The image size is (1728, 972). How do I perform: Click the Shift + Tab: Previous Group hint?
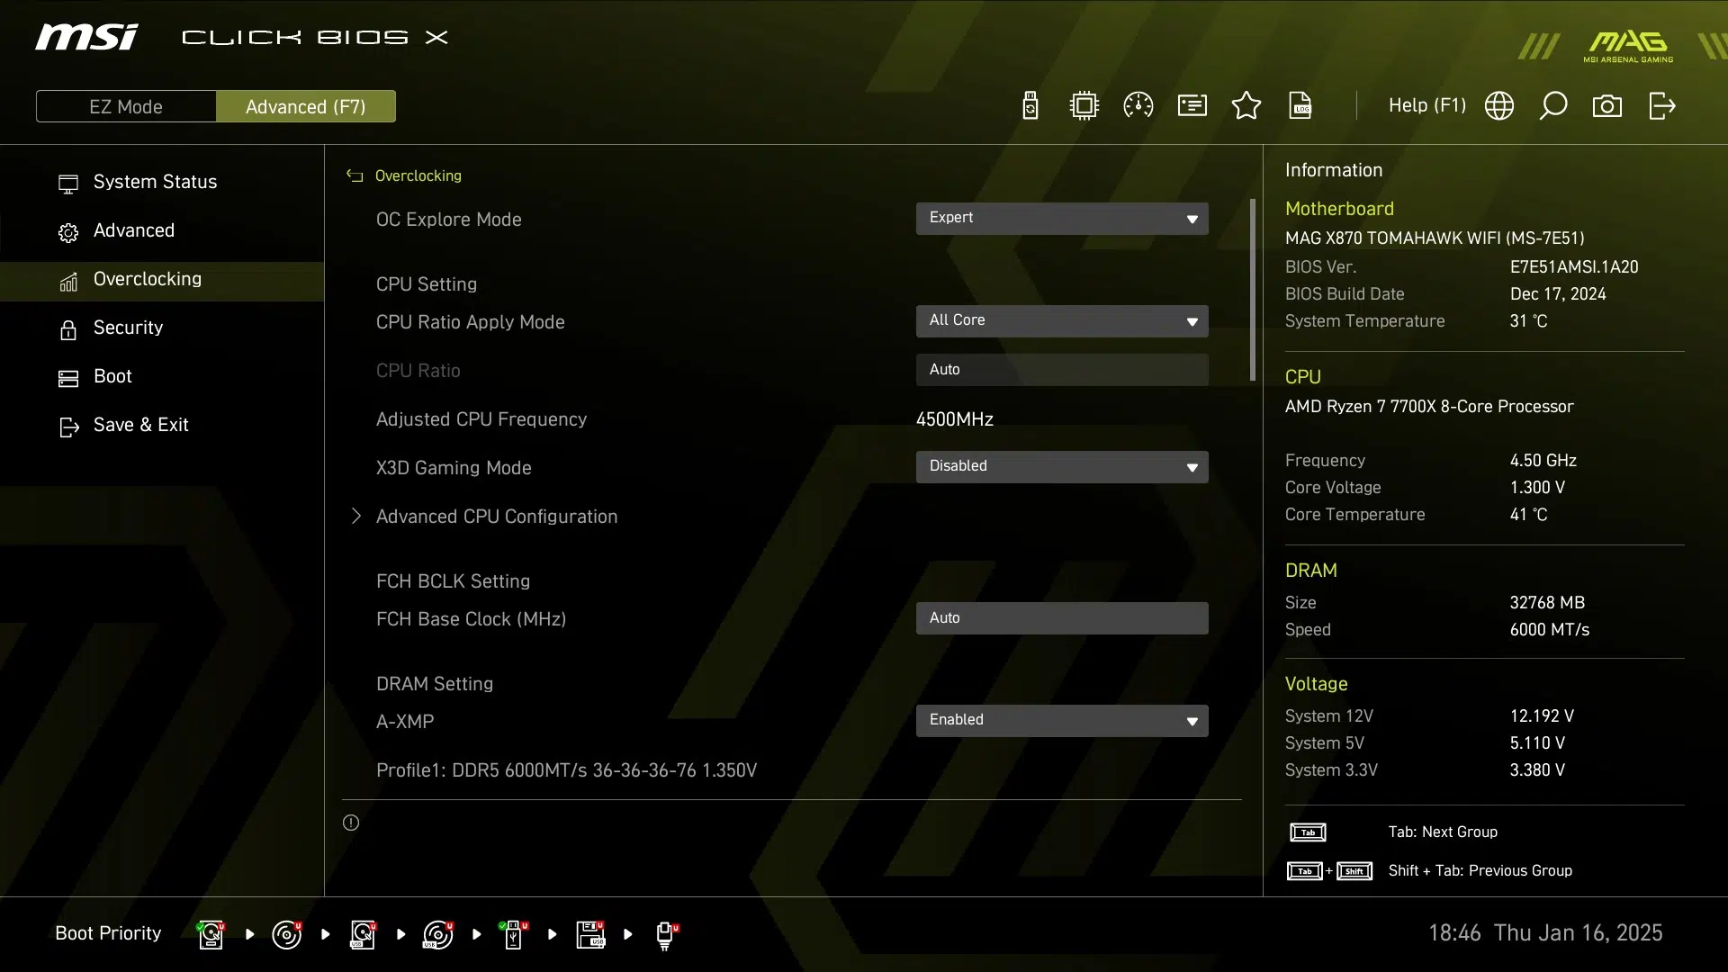(x=1480, y=871)
